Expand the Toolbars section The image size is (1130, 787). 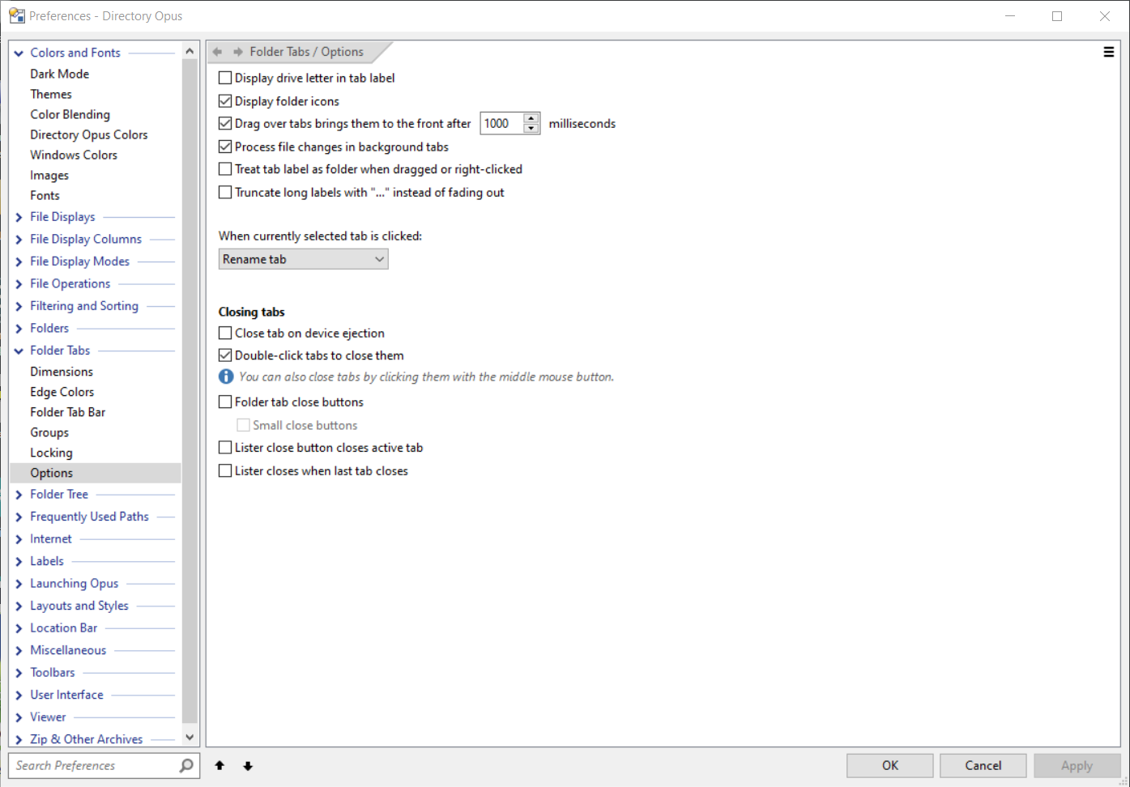(19, 673)
